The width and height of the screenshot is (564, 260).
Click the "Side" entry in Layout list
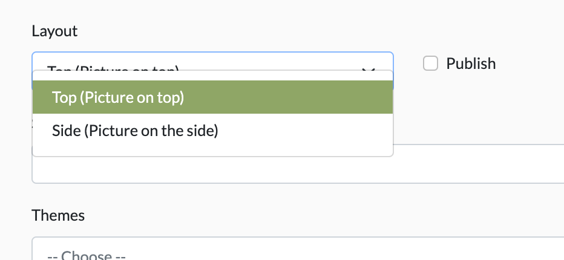(x=135, y=131)
